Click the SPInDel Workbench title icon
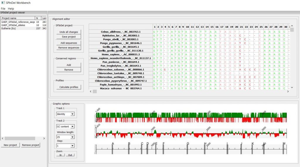Image resolution: width=300 pixels, height=167 pixels. [x=3, y=3]
